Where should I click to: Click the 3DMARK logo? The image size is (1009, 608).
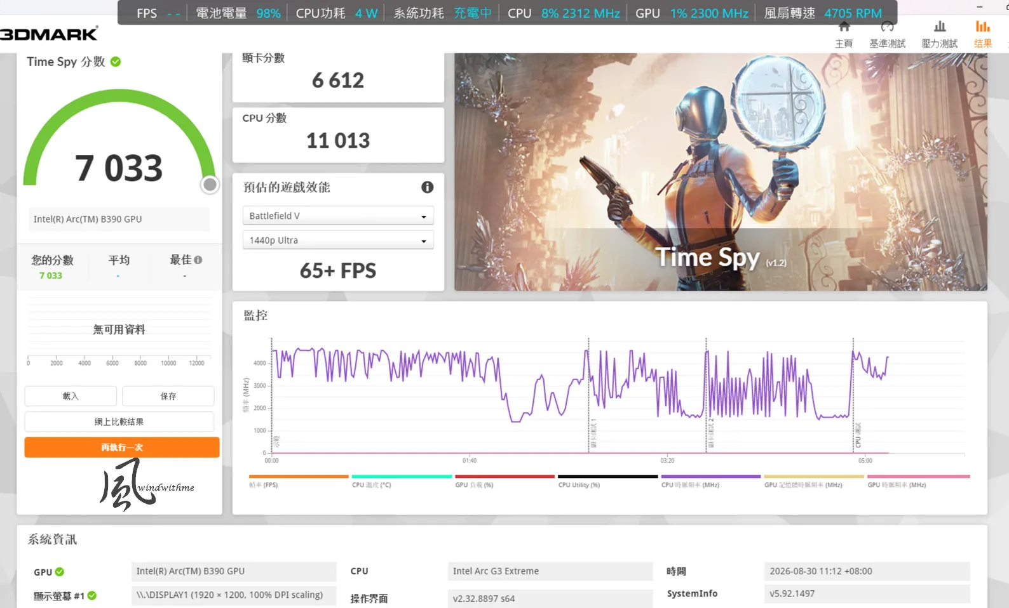(49, 34)
